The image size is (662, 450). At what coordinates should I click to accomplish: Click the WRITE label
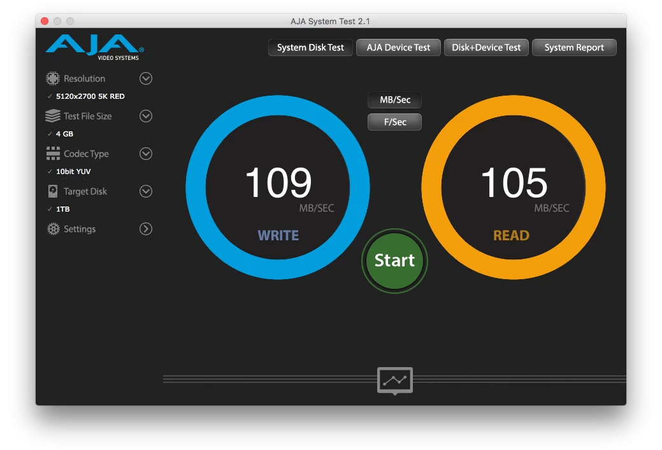click(x=278, y=235)
